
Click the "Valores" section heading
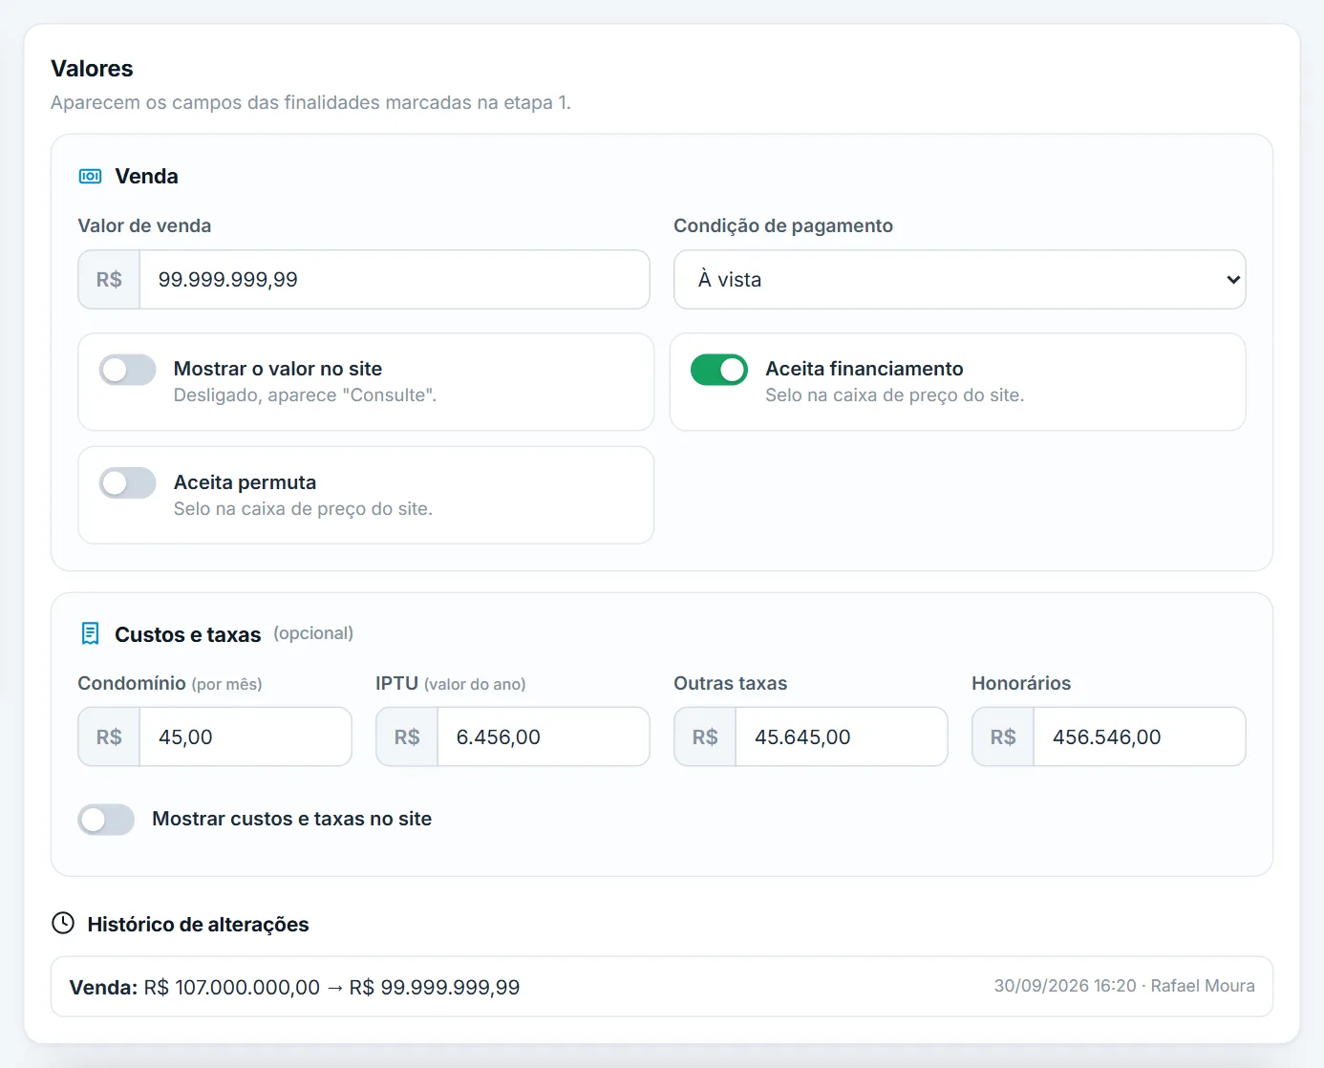click(92, 69)
